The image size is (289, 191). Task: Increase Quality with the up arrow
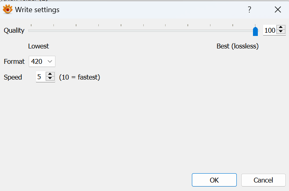pos(280,28)
